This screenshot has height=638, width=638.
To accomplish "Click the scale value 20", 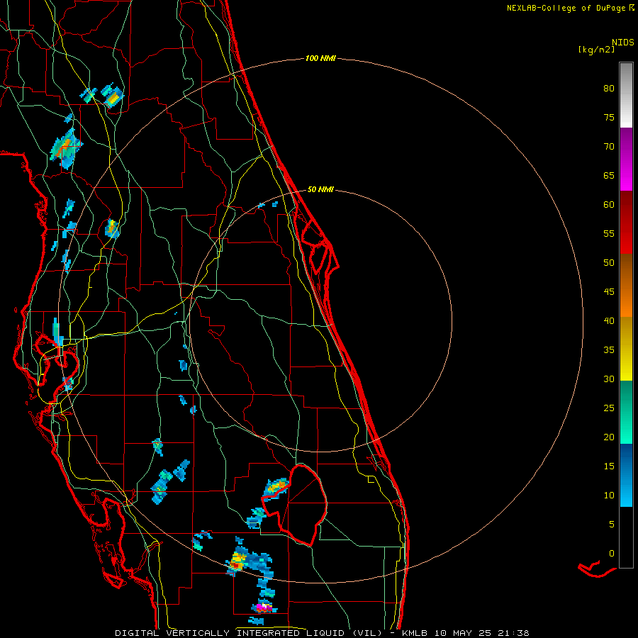I will (609, 437).
